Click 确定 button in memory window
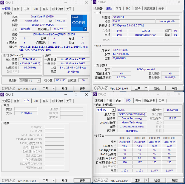The width and height of the screenshot is (185, 184). [x=82, y=180]
